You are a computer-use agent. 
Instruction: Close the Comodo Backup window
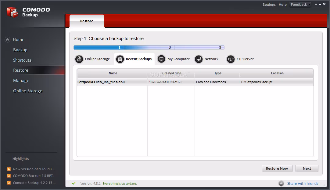[x=324, y=4]
